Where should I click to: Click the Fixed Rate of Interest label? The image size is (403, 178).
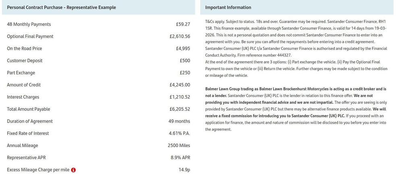coord(28,133)
